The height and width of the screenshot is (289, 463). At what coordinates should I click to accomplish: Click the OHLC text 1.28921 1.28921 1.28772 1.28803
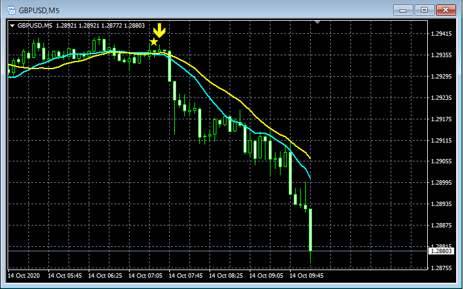[x=101, y=26]
